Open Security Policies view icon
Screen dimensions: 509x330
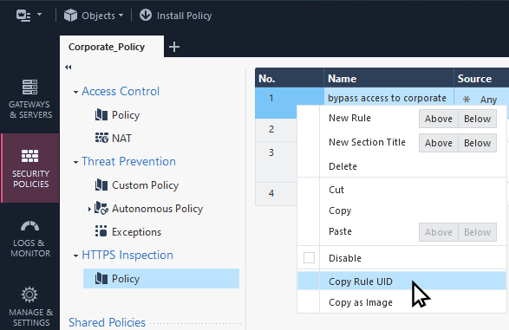[x=29, y=156]
